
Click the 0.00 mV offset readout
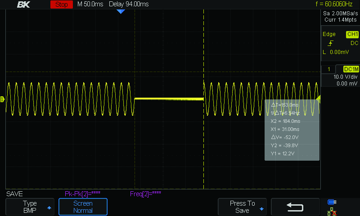(x=347, y=84)
